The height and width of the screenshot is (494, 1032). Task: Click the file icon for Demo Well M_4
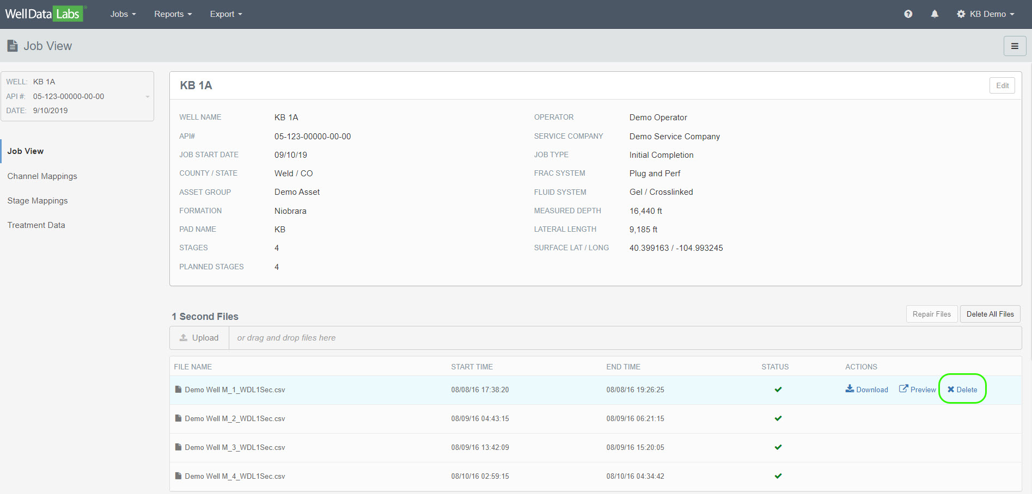(178, 476)
